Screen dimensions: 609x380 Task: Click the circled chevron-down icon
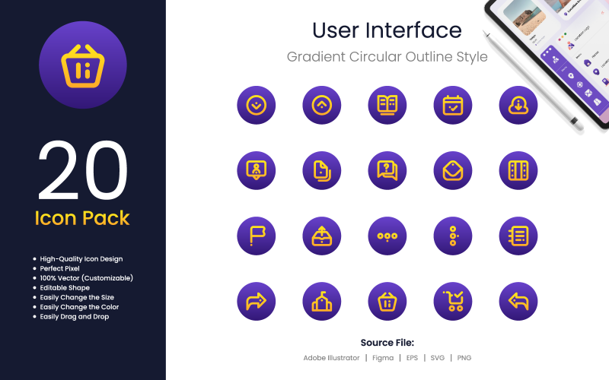coord(256,106)
